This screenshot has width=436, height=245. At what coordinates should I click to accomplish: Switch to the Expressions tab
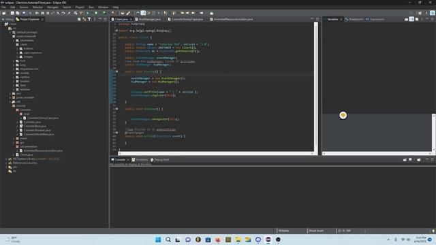375,19
